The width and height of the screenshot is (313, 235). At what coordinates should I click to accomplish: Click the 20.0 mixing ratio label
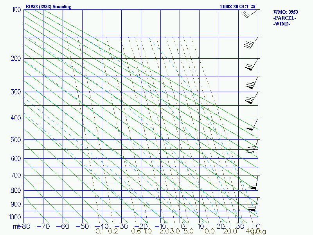[230, 231]
